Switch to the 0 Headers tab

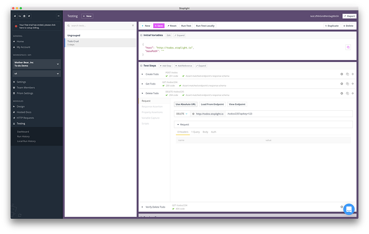click(x=183, y=132)
